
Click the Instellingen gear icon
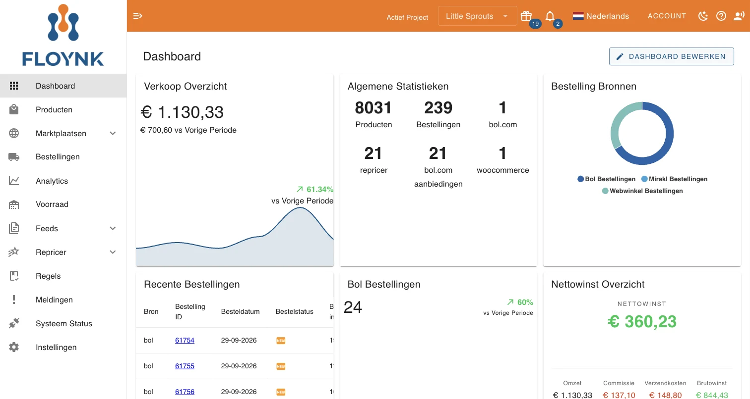(14, 347)
